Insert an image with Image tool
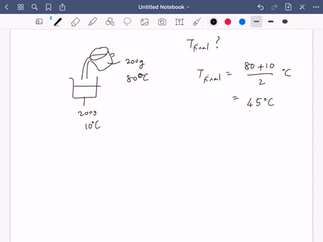This screenshot has width=323, height=242. tap(145, 22)
